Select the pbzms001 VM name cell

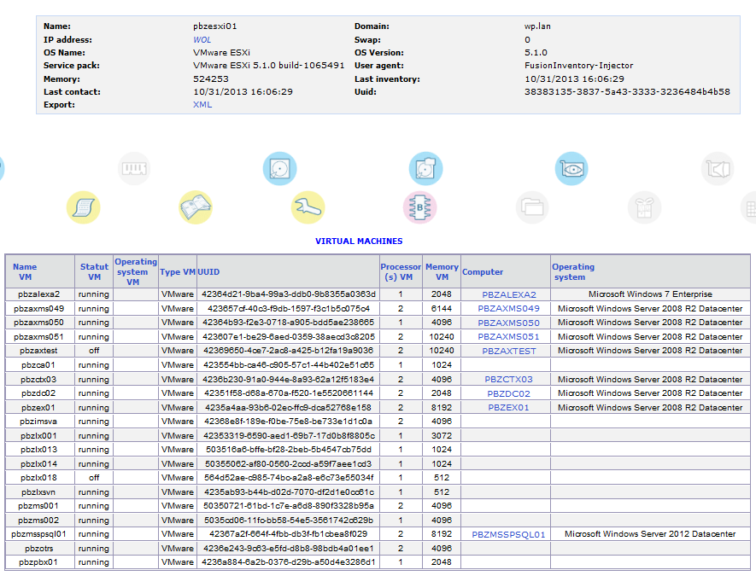pos(38,506)
